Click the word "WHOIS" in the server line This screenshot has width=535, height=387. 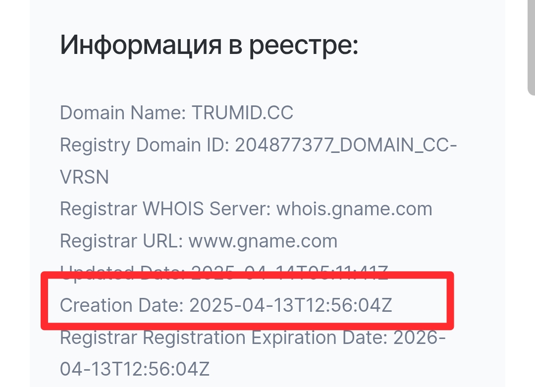click(x=173, y=209)
